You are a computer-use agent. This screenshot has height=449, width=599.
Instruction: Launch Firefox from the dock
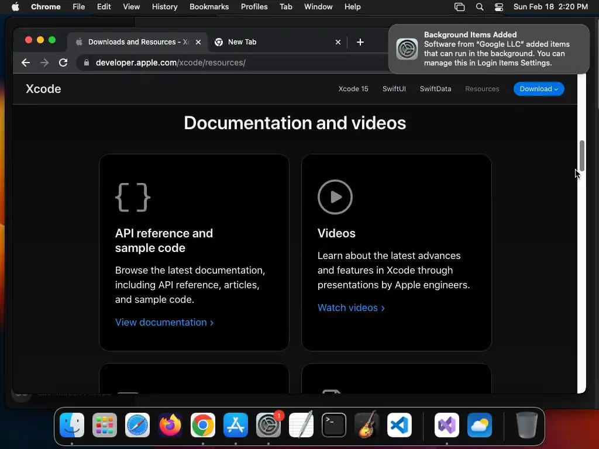point(170,425)
